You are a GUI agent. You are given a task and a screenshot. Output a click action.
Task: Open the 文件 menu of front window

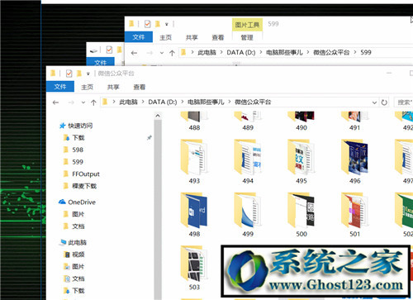(x=60, y=87)
